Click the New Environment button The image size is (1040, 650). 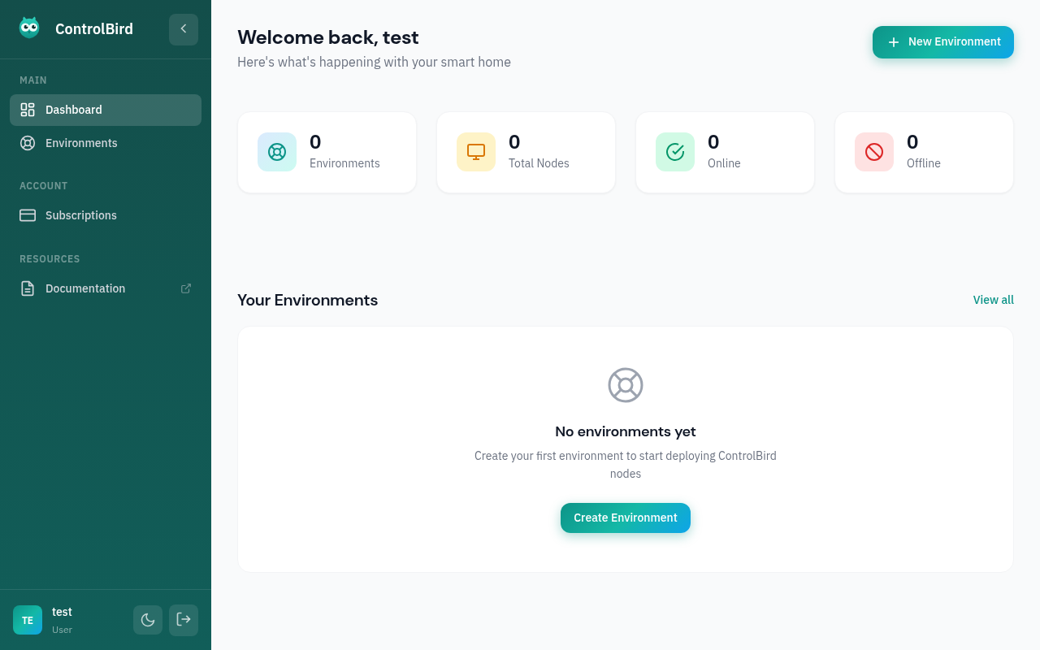943,42
